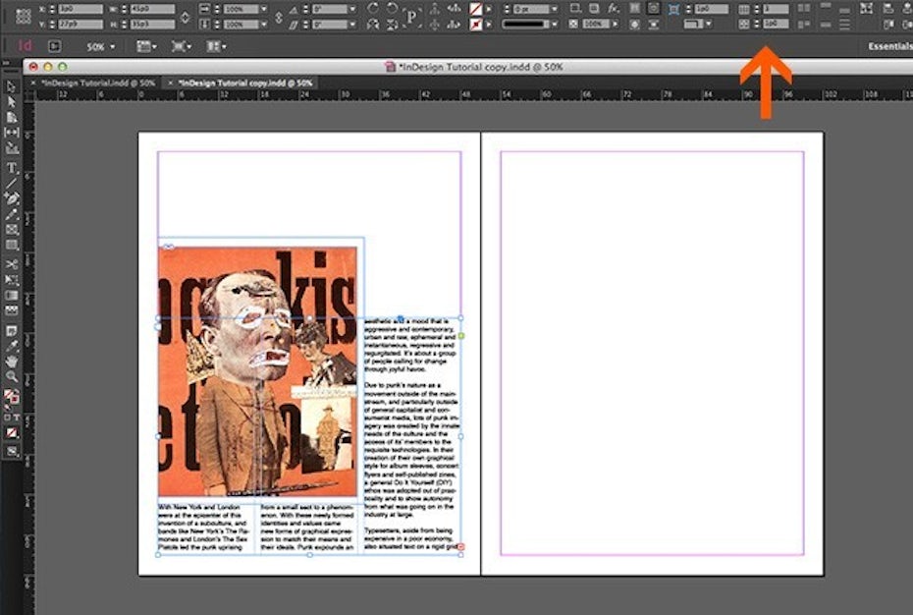Image resolution: width=913 pixels, height=615 pixels.
Task: Choose the Hand tool
Action: coord(12,361)
